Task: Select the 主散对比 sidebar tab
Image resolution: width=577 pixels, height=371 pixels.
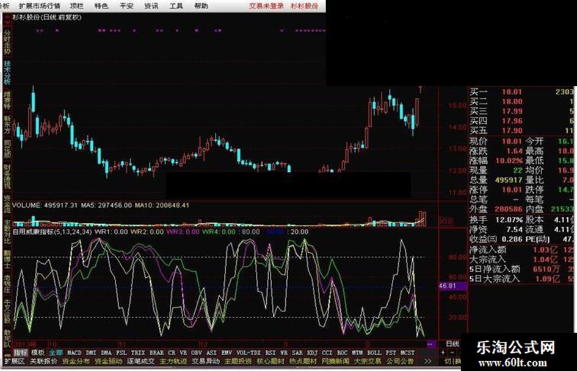Action: coord(7,231)
